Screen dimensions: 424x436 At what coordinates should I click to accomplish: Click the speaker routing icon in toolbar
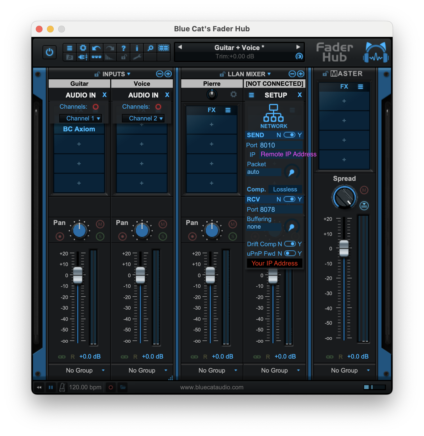tap(83, 57)
